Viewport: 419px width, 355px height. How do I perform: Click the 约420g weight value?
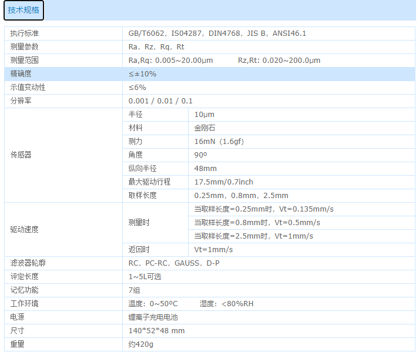(x=141, y=344)
